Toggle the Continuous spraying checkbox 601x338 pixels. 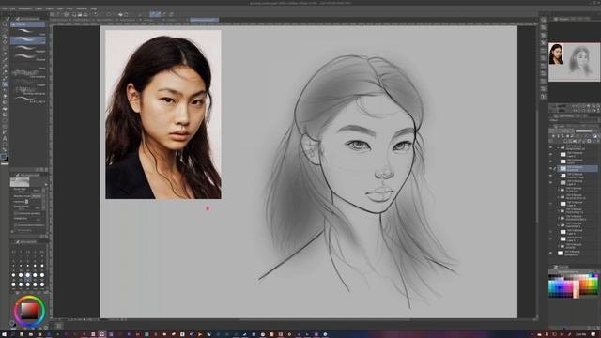(x=16, y=213)
